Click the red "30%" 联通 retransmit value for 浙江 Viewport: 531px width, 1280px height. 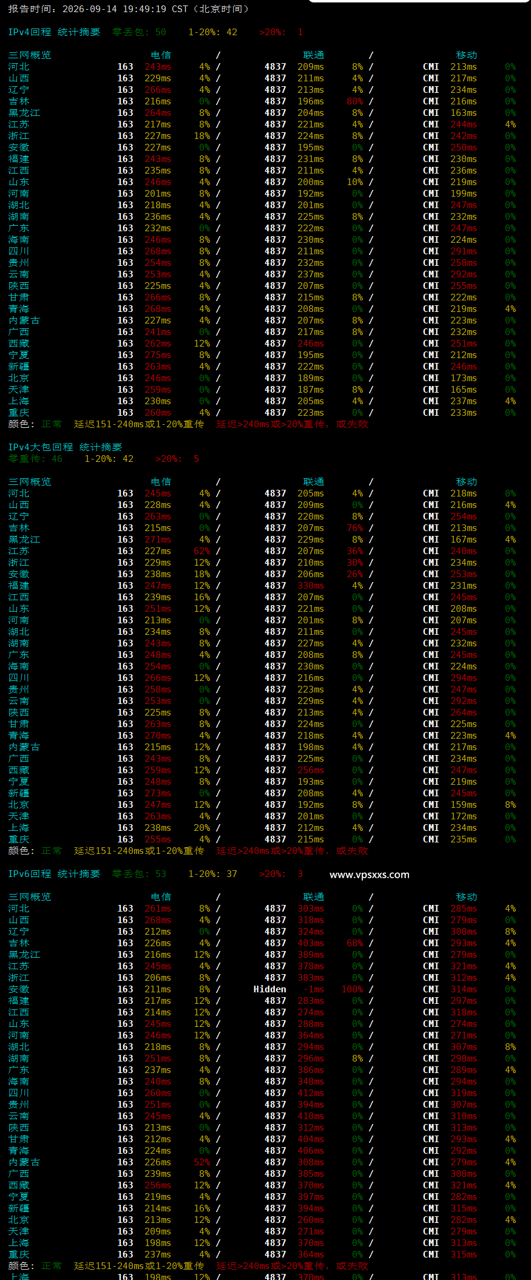(x=355, y=563)
